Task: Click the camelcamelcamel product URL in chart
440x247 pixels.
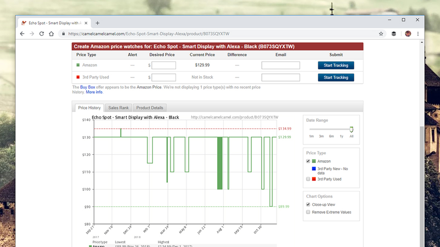Action: [x=235, y=117]
